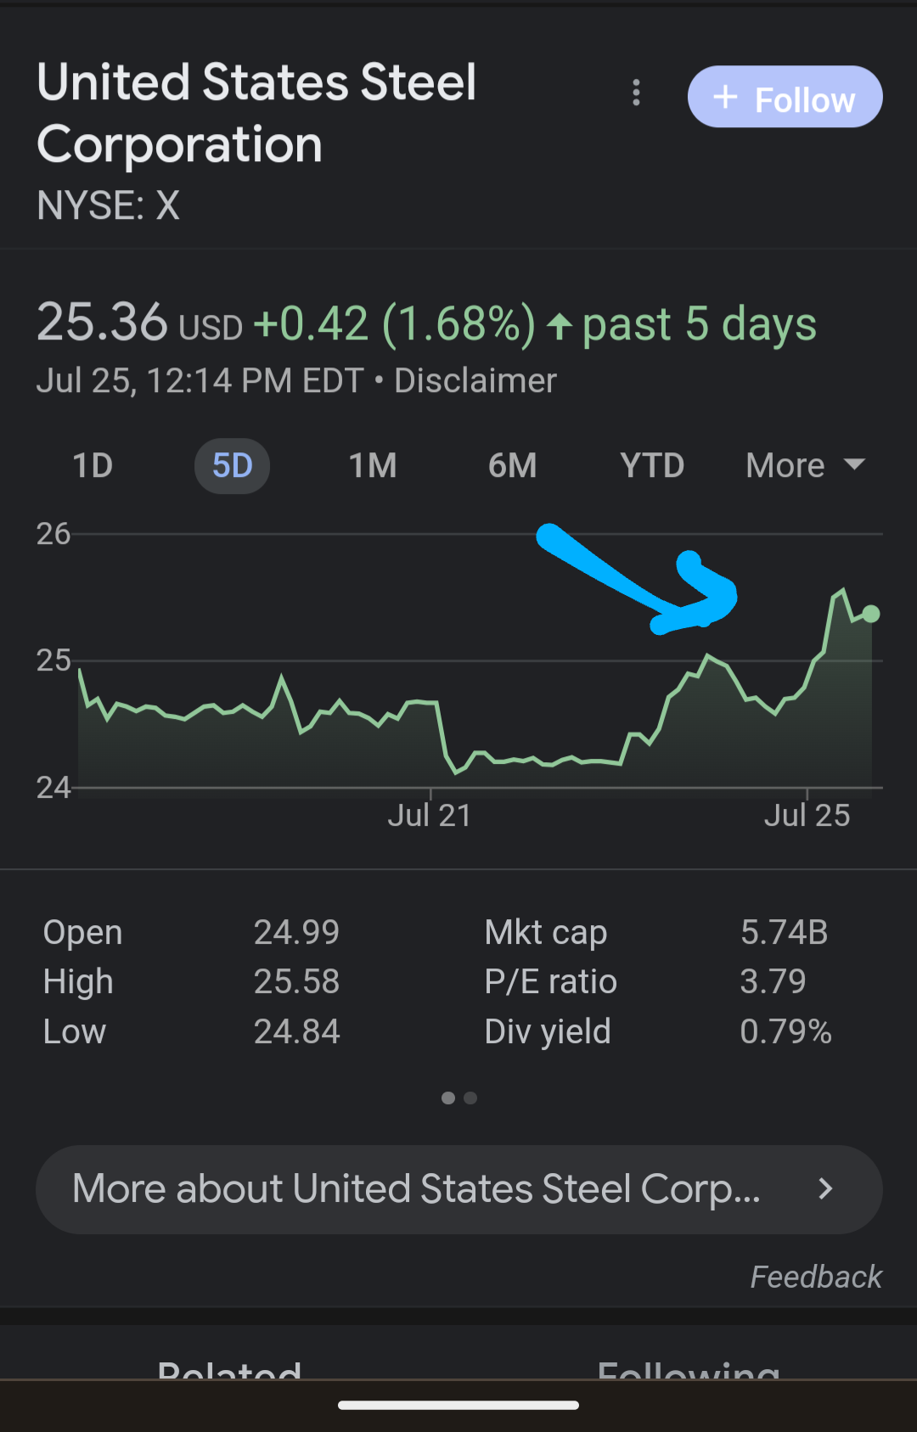This screenshot has width=917, height=1432.
Task: Open the three-dot options menu
Action: tap(636, 93)
